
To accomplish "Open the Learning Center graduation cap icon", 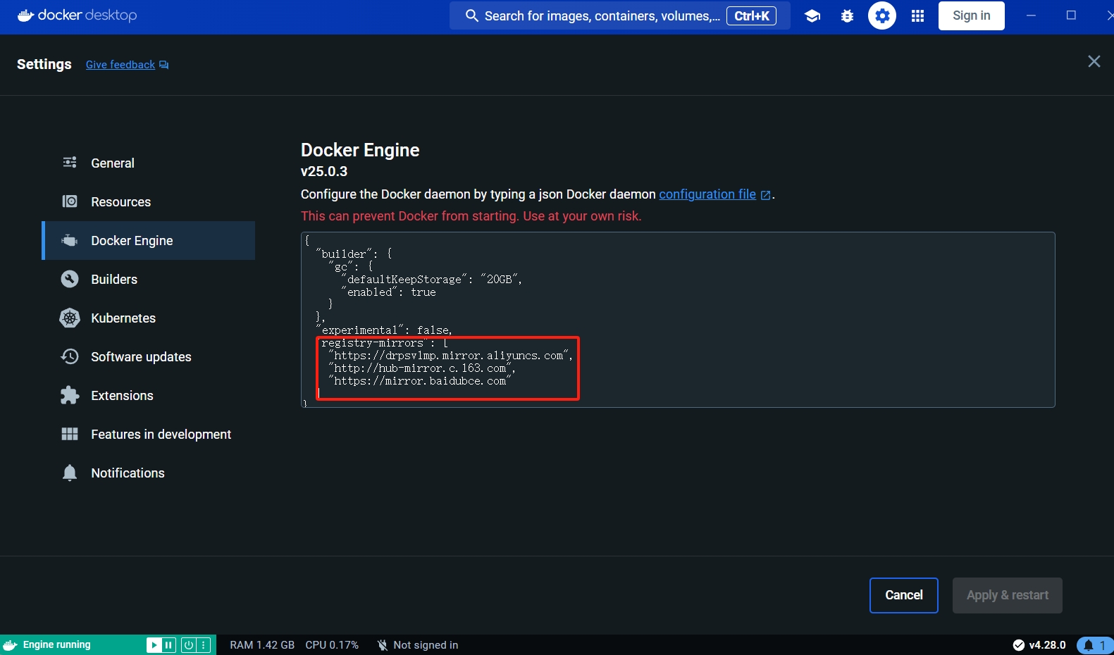I will click(812, 15).
